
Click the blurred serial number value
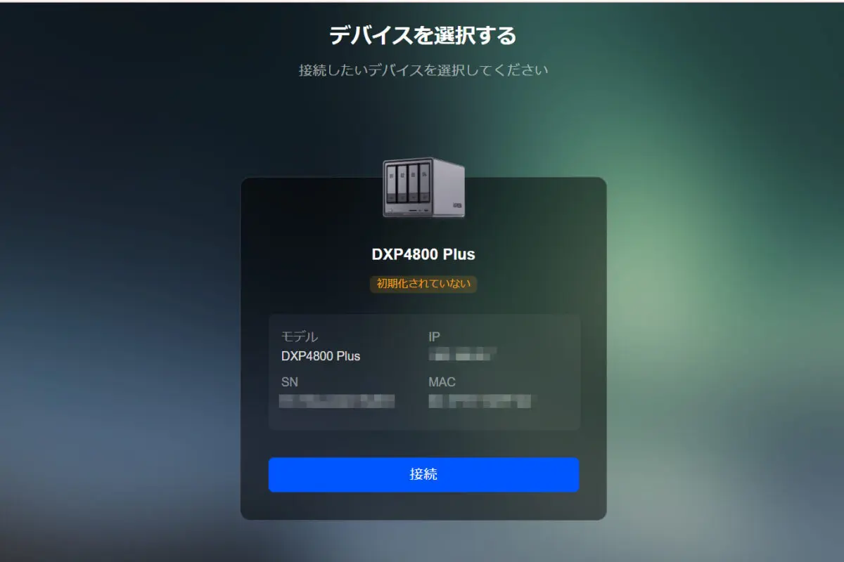[337, 401]
